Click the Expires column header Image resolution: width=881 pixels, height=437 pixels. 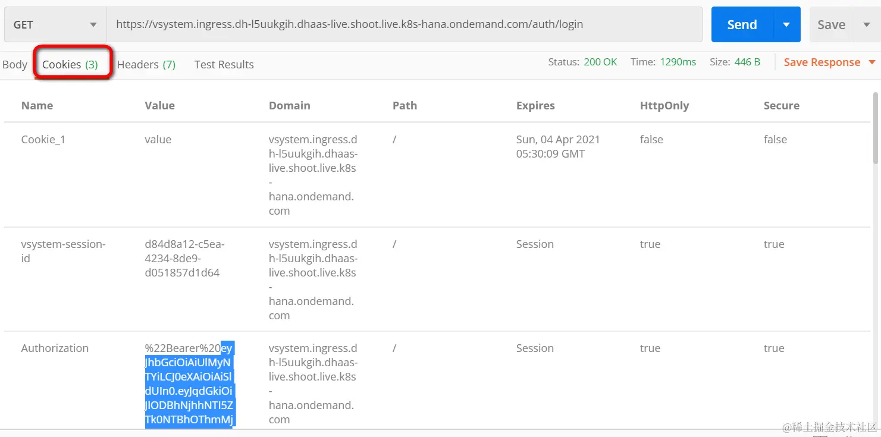tap(535, 106)
